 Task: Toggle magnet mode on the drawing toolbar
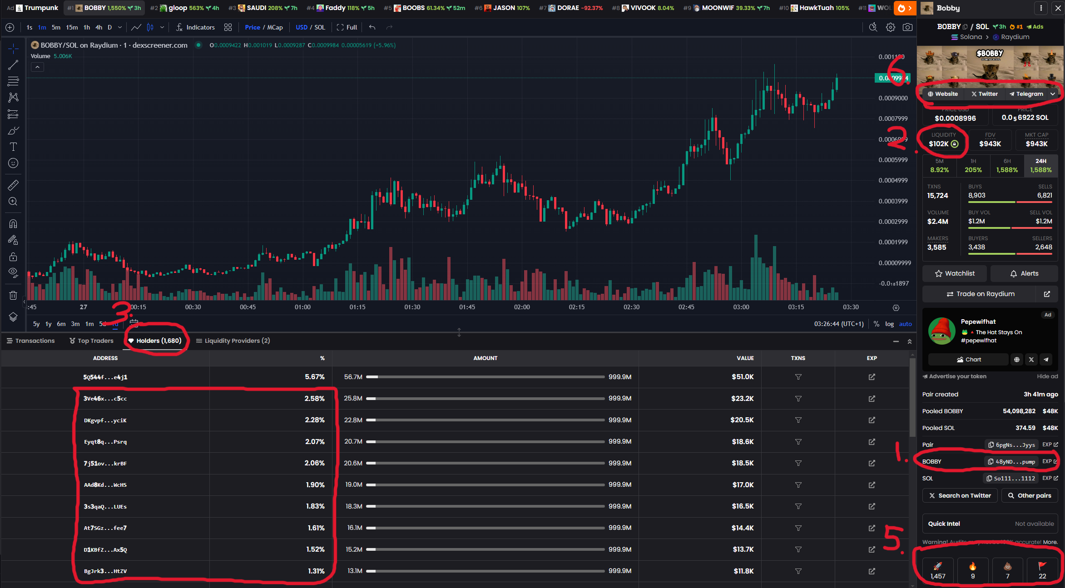point(13,223)
